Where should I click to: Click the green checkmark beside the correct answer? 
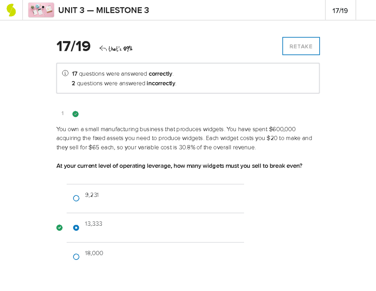60,227
